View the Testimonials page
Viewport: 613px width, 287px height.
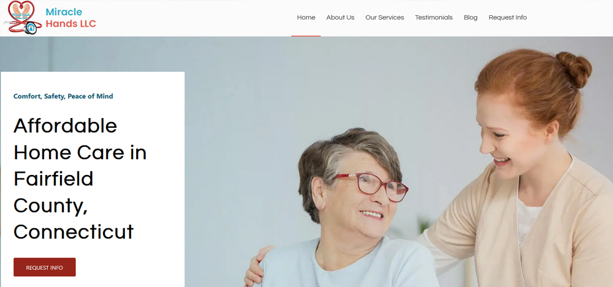tap(433, 18)
